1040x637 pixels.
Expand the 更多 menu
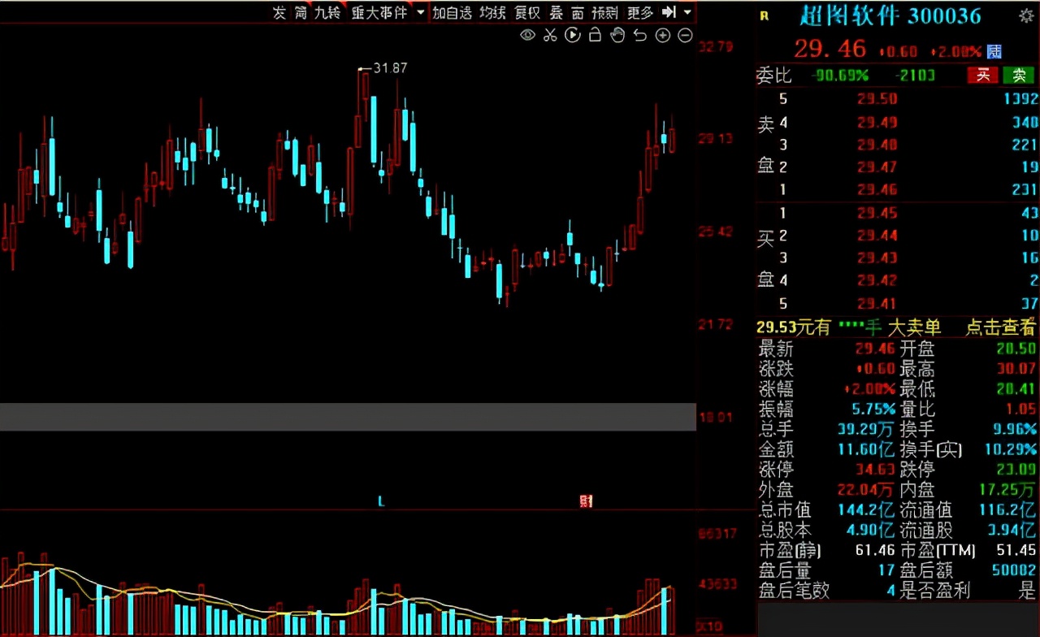(x=640, y=12)
